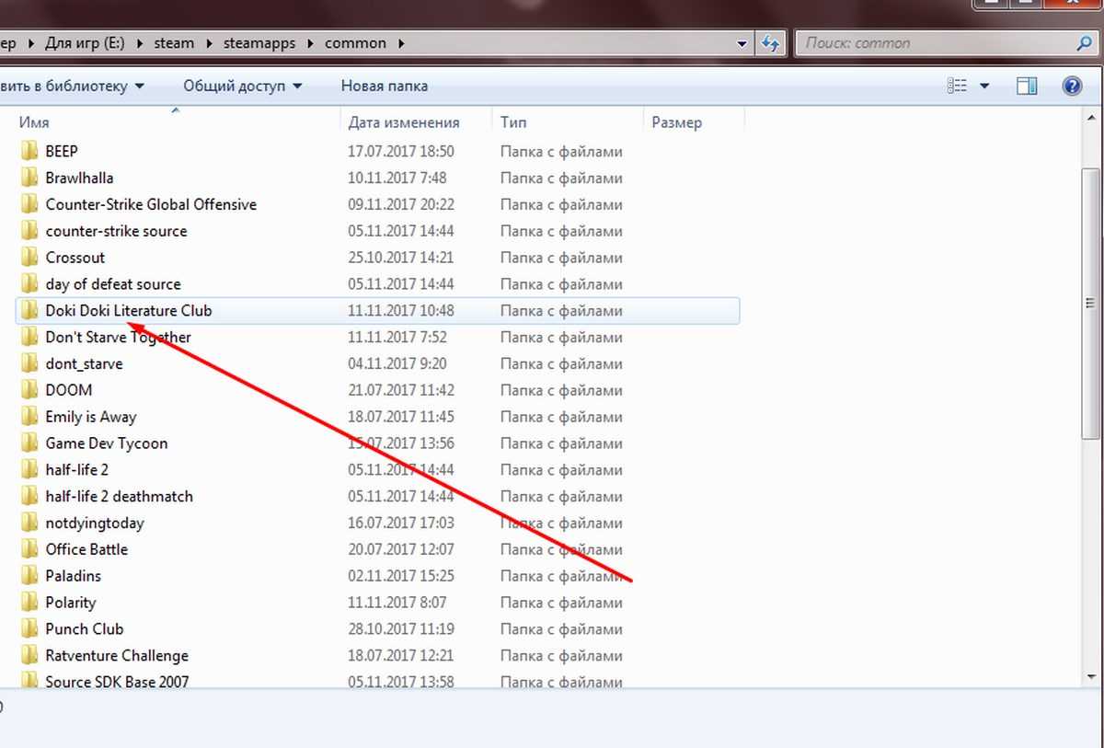This screenshot has width=1104, height=748.
Task: Click the date 25.10.2017 14:21
Action: tap(401, 258)
